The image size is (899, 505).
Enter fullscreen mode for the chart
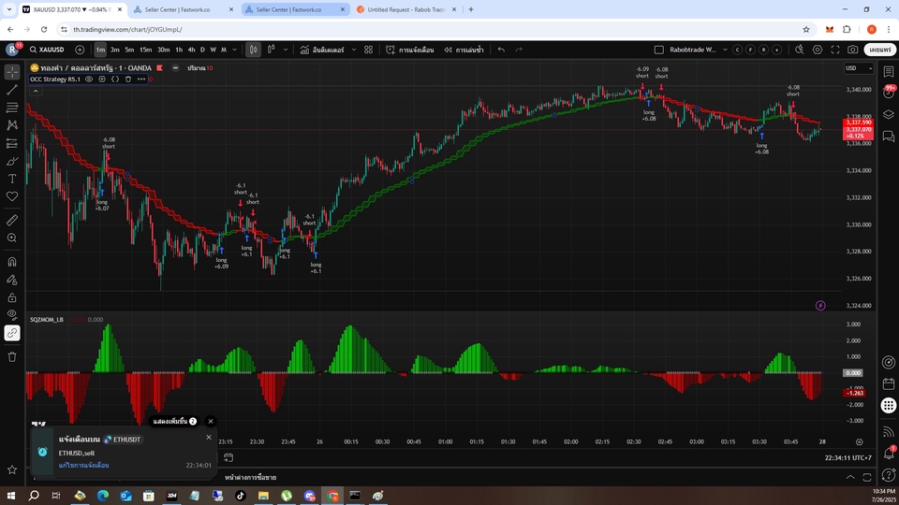click(x=834, y=50)
